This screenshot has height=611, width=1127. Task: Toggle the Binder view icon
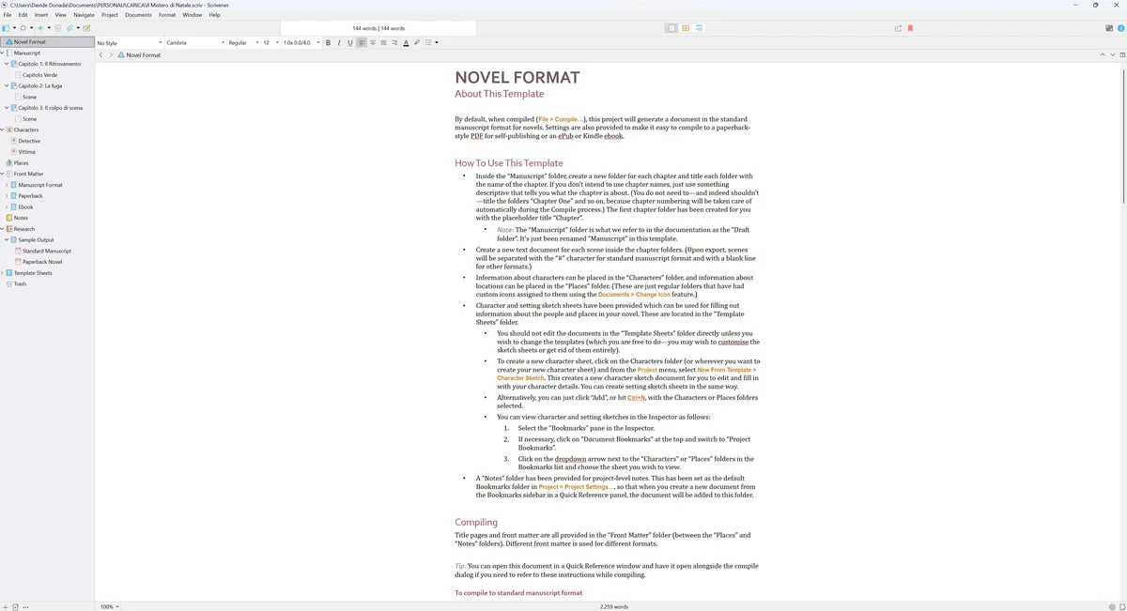6,28
